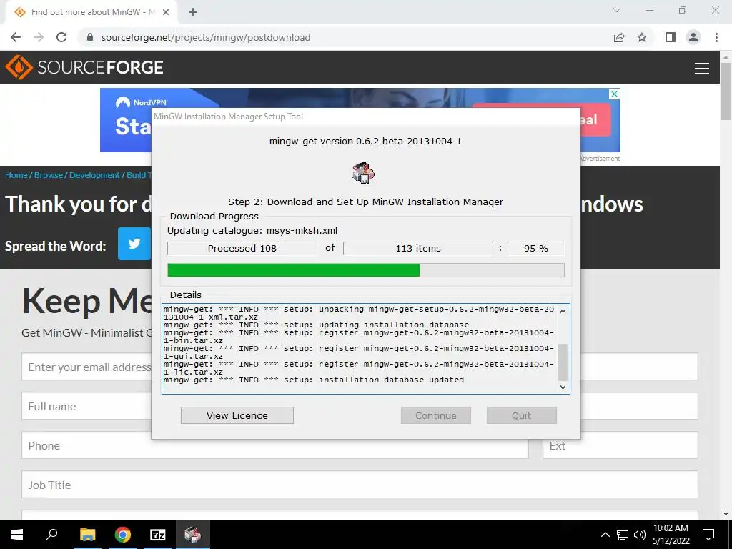The width and height of the screenshot is (732, 549).
Task: Open volume control tray icon
Action: click(x=640, y=535)
